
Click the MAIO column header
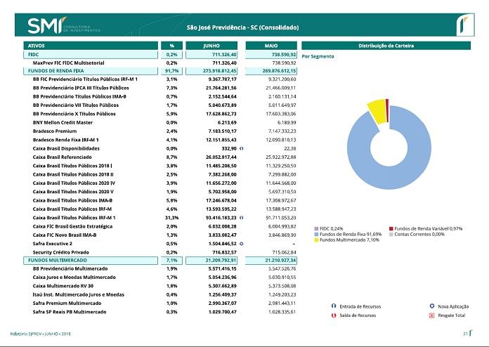pos(271,46)
